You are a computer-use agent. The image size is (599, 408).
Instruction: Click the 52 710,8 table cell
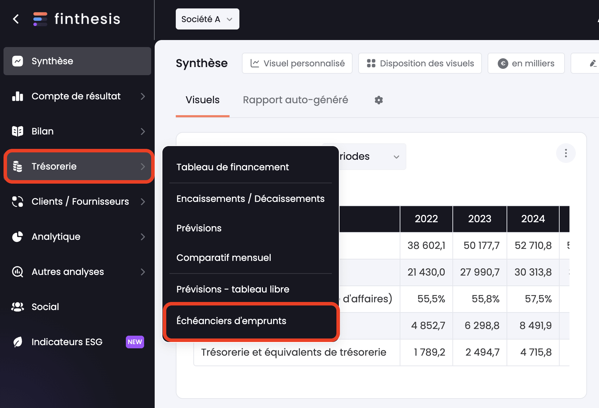[533, 245]
